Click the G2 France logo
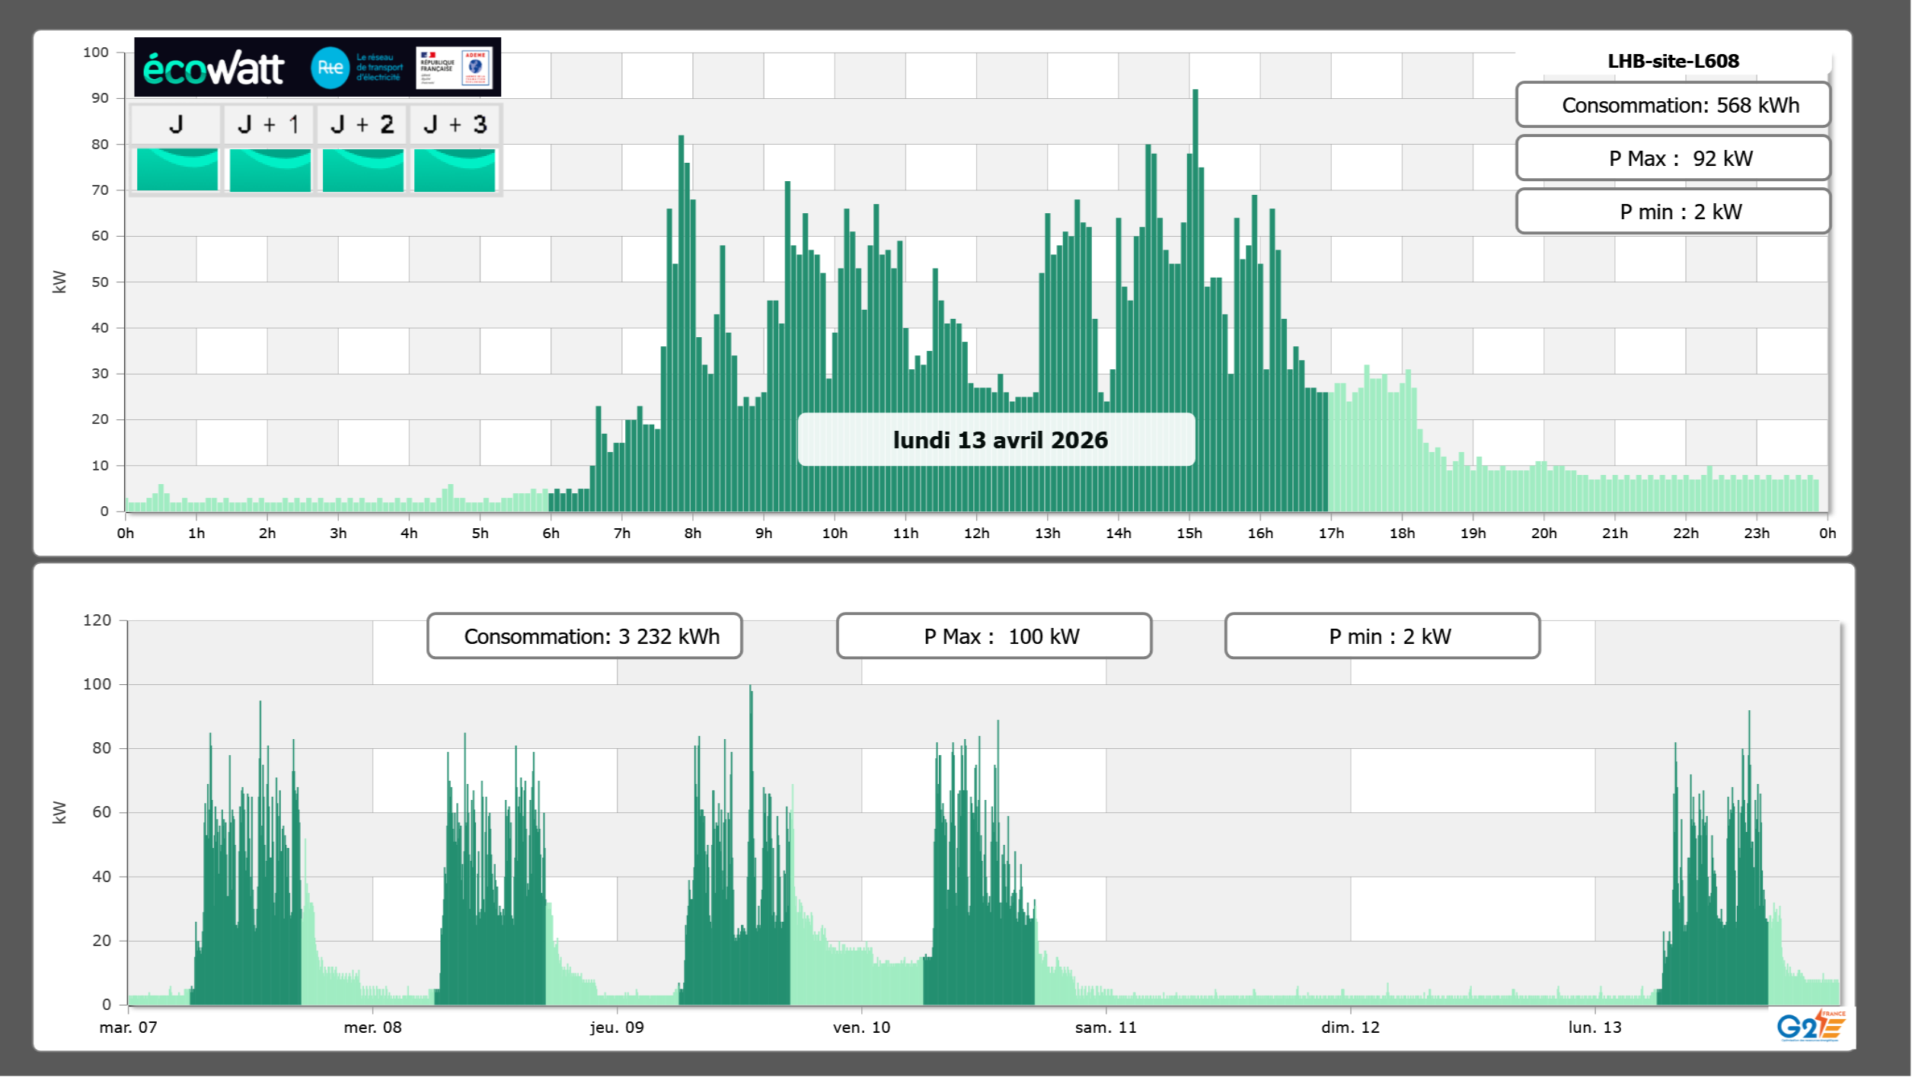 pyautogui.click(x=1810, y=1026)
